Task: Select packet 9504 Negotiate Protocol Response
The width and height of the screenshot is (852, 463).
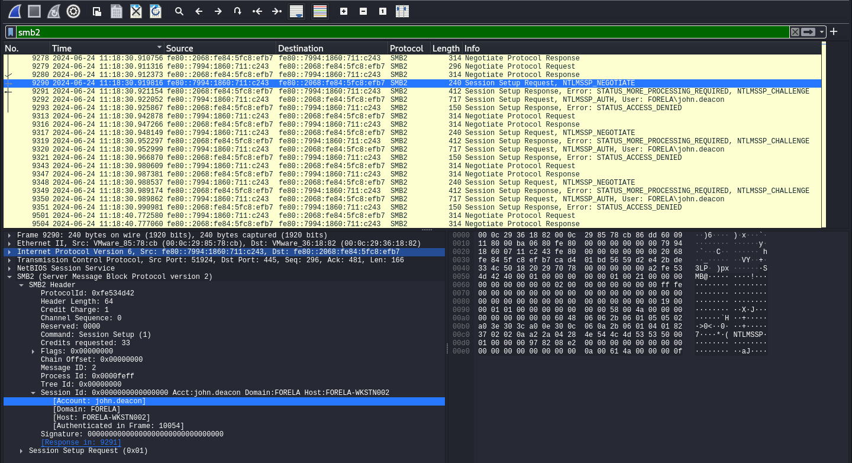Action: 412,224
